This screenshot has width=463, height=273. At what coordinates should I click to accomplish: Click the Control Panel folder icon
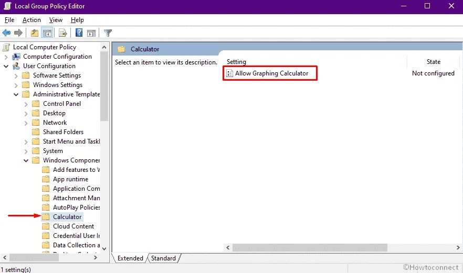pyautogui.click(x=36, y=104)
